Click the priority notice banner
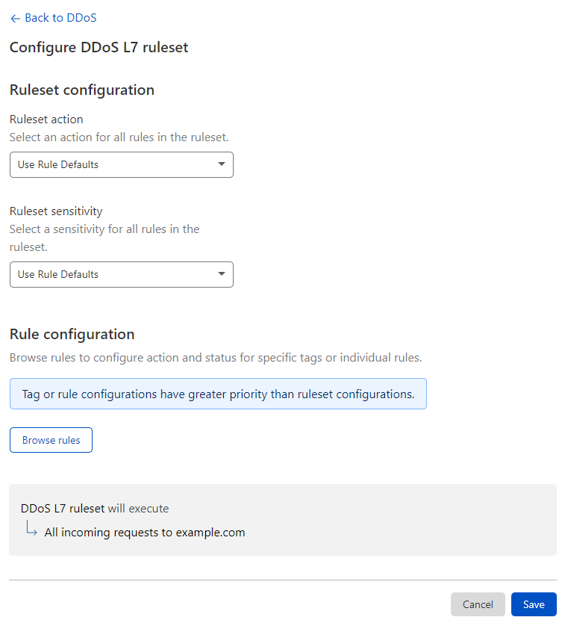The height and width of the screenshot is (623, 565). tap(218, 394)
